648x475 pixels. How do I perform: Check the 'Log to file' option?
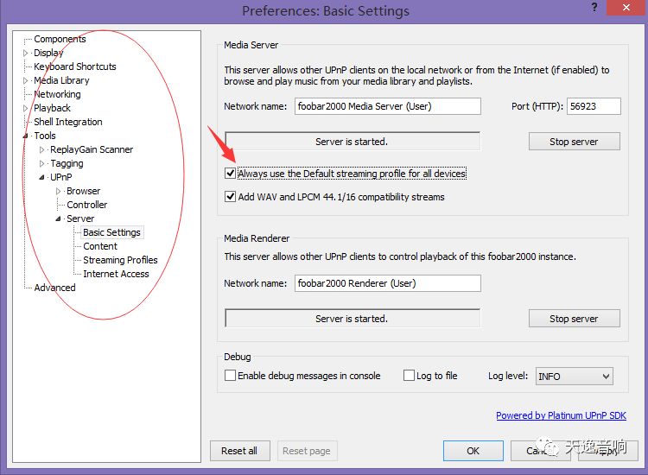[410, 376]
